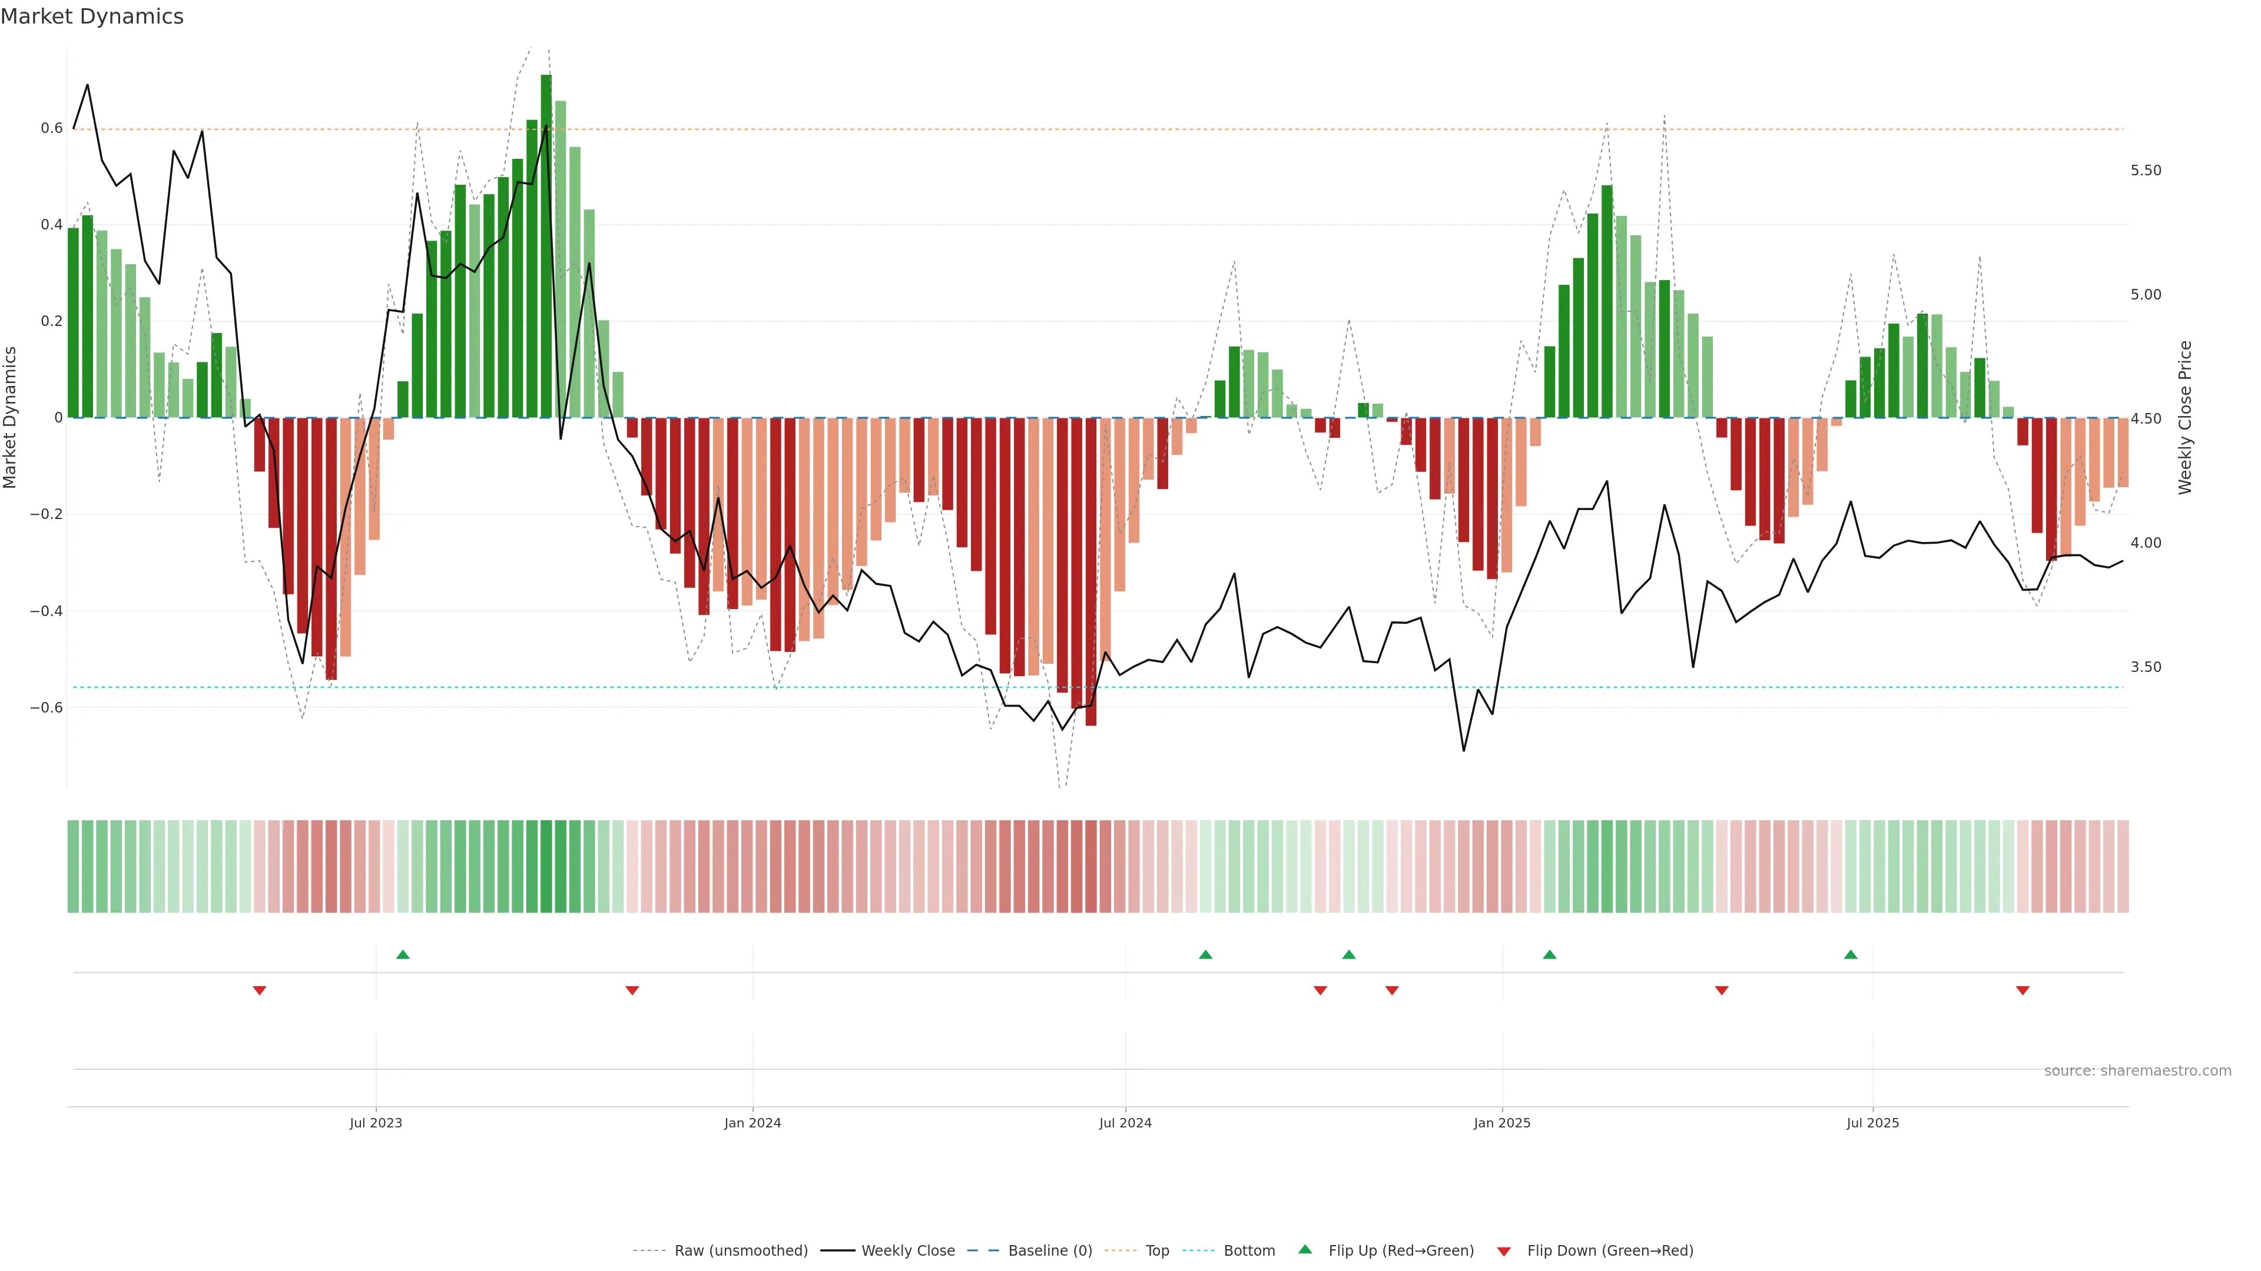Click the 5.50 right axis tick label
Screen dimensions: 2261x1271
[2145, 170]
